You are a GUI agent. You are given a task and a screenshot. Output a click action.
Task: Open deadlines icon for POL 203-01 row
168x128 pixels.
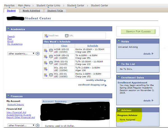coord(46,75)
